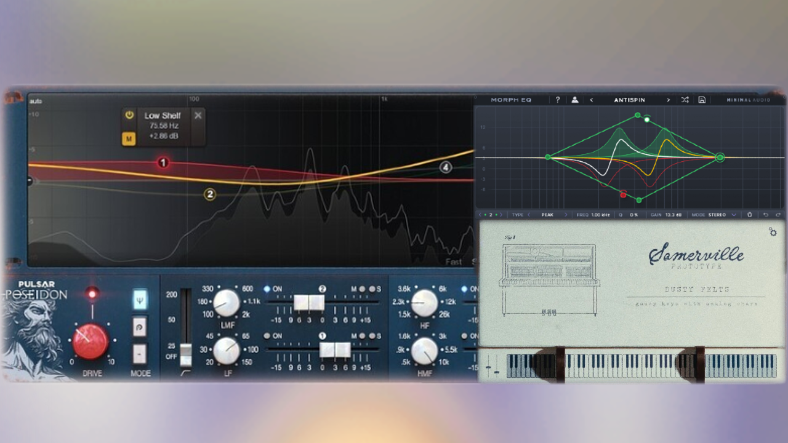The image size is (788, 443).
Task: Select the top green morph node
Action: coord(638,115)
